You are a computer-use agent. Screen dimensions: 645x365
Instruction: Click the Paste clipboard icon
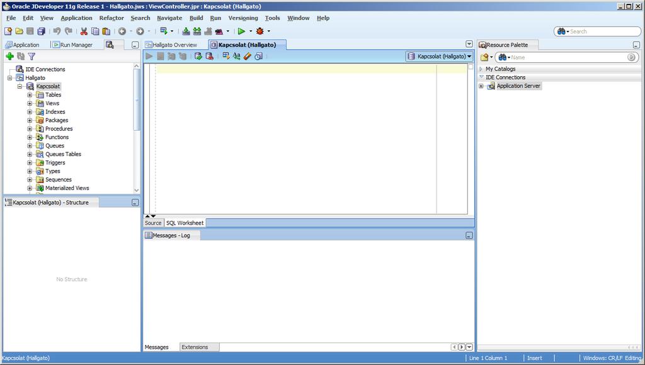(x=106, y=31)
